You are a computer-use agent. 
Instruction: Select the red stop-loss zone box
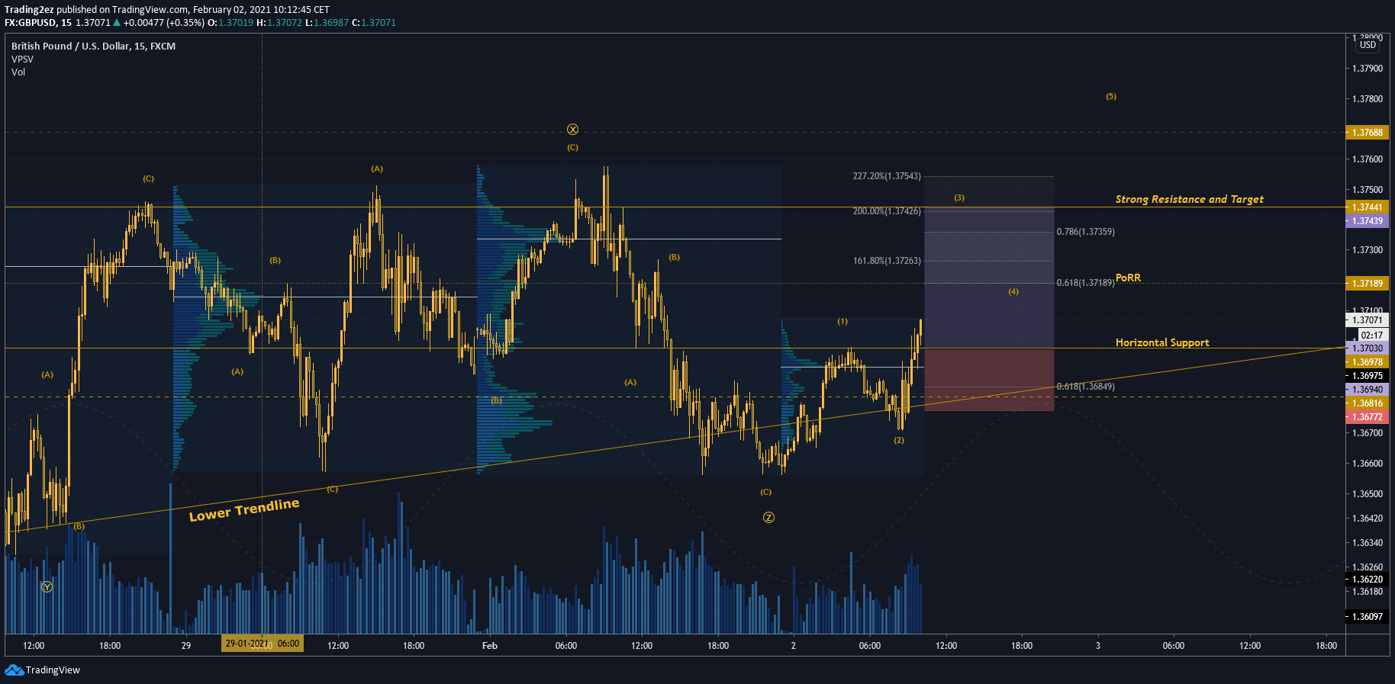[x=989, y=380]
